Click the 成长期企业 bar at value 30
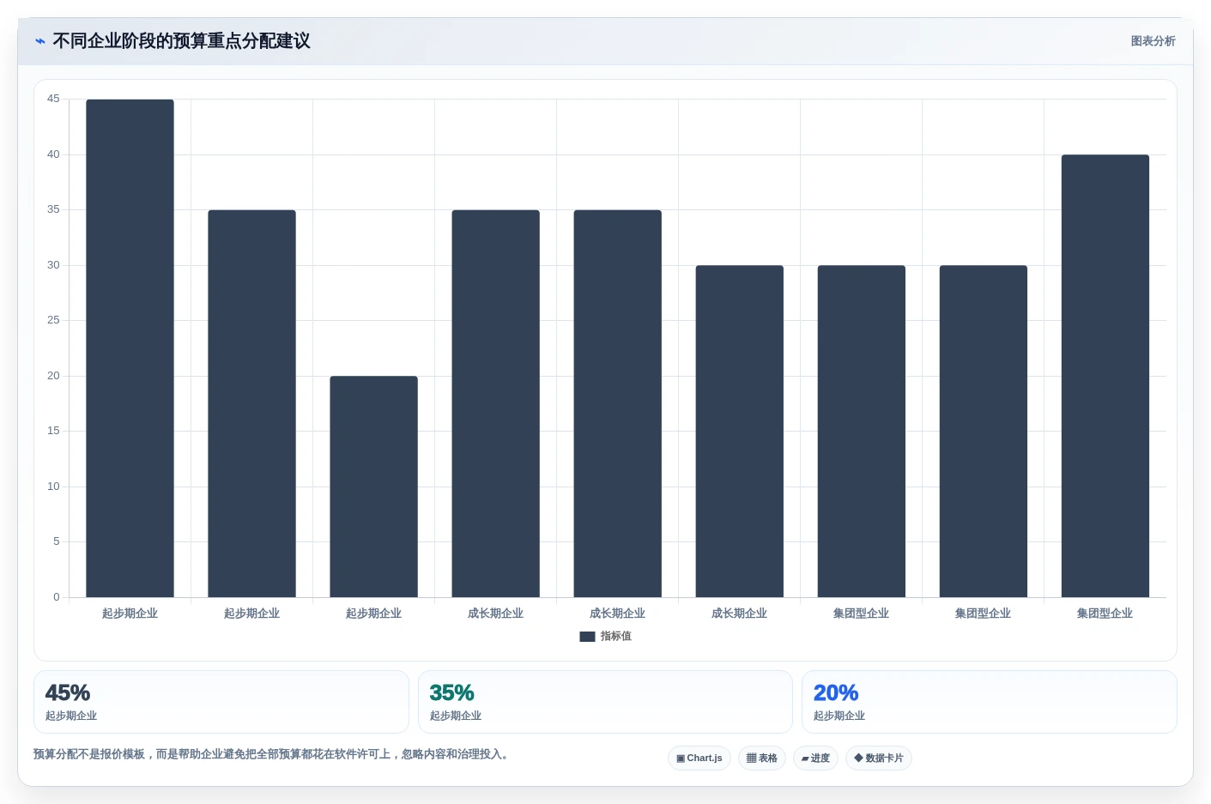 pyautogui.click(x=740, y=432)
